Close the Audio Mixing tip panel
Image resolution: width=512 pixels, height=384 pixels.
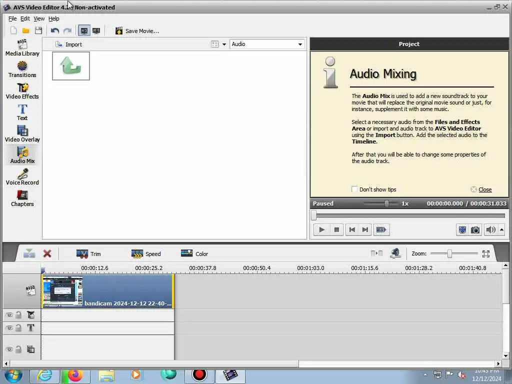pyautogui.click(x=481, y=189)
